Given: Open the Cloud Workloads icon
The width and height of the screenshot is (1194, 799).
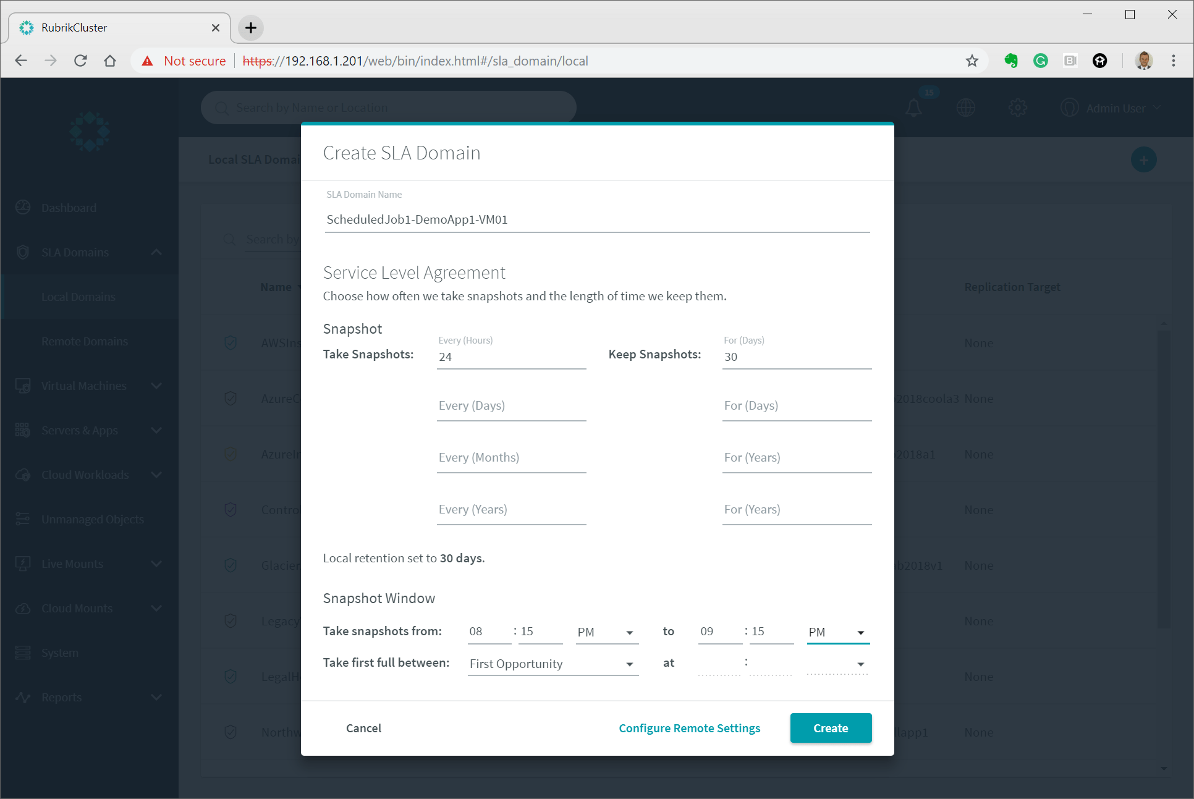Looking at the screenshot, I should 23,475.
